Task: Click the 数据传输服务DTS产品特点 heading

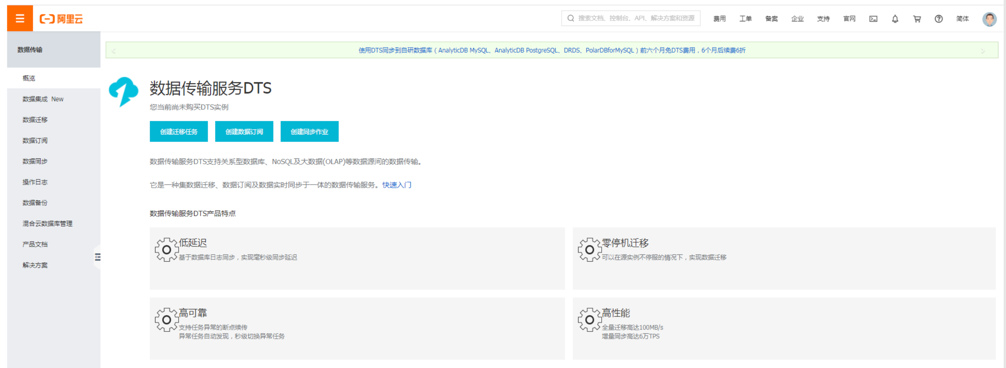Action: [x=192, y=213]
